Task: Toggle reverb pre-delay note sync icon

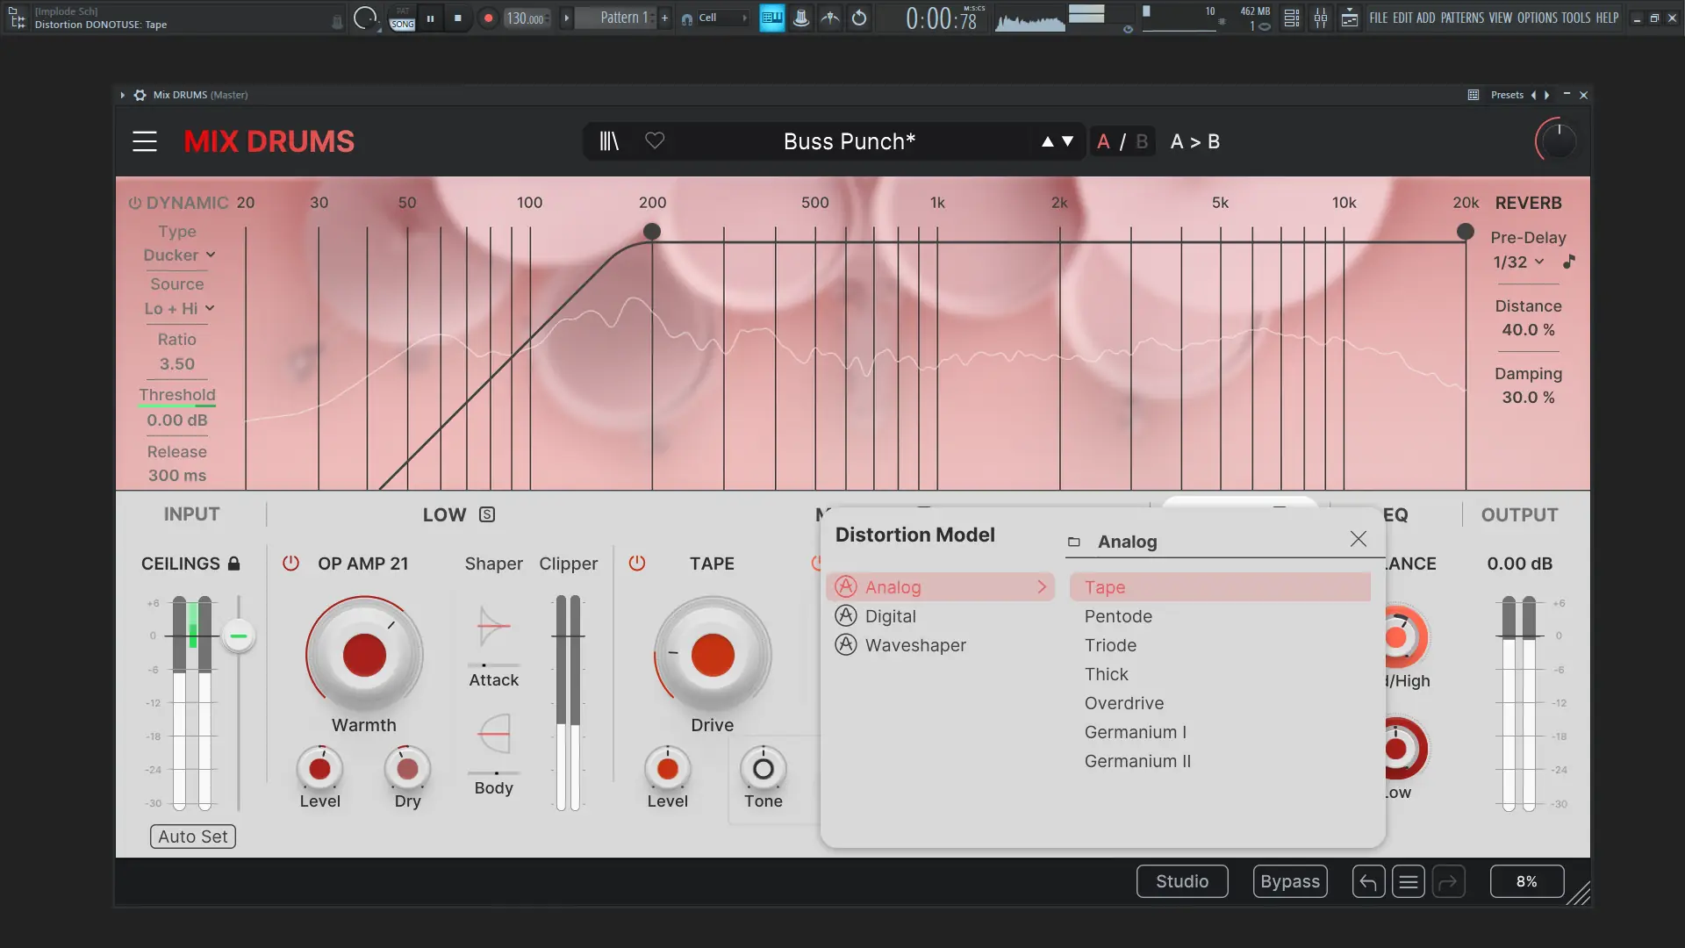Action: 1569,262
